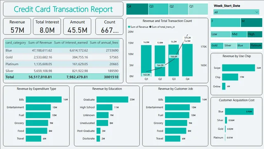264x149 pixels.
Task: Click the Q1 revenue column bar
Action: click(x=146, y=61)
